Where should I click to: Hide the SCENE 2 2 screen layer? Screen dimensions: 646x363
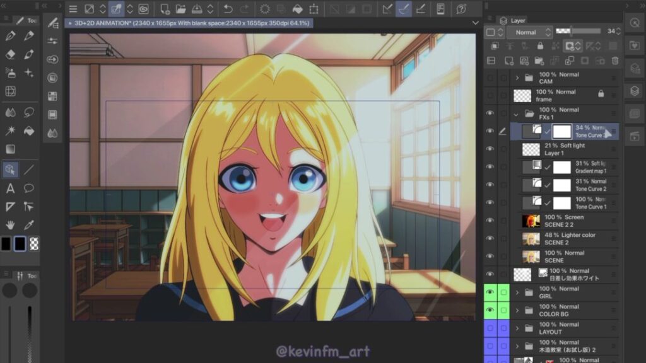click(x=490, y=220)
